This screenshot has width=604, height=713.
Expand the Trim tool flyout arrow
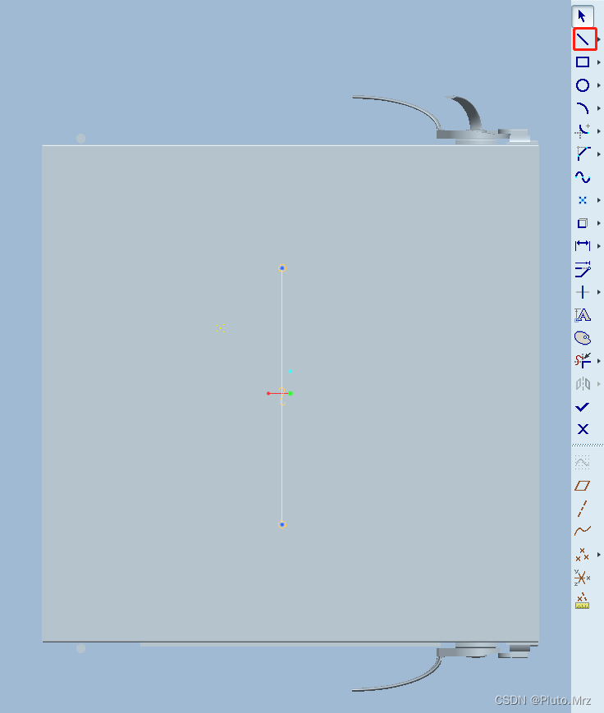pyautogui.click(x=599, y=360)
